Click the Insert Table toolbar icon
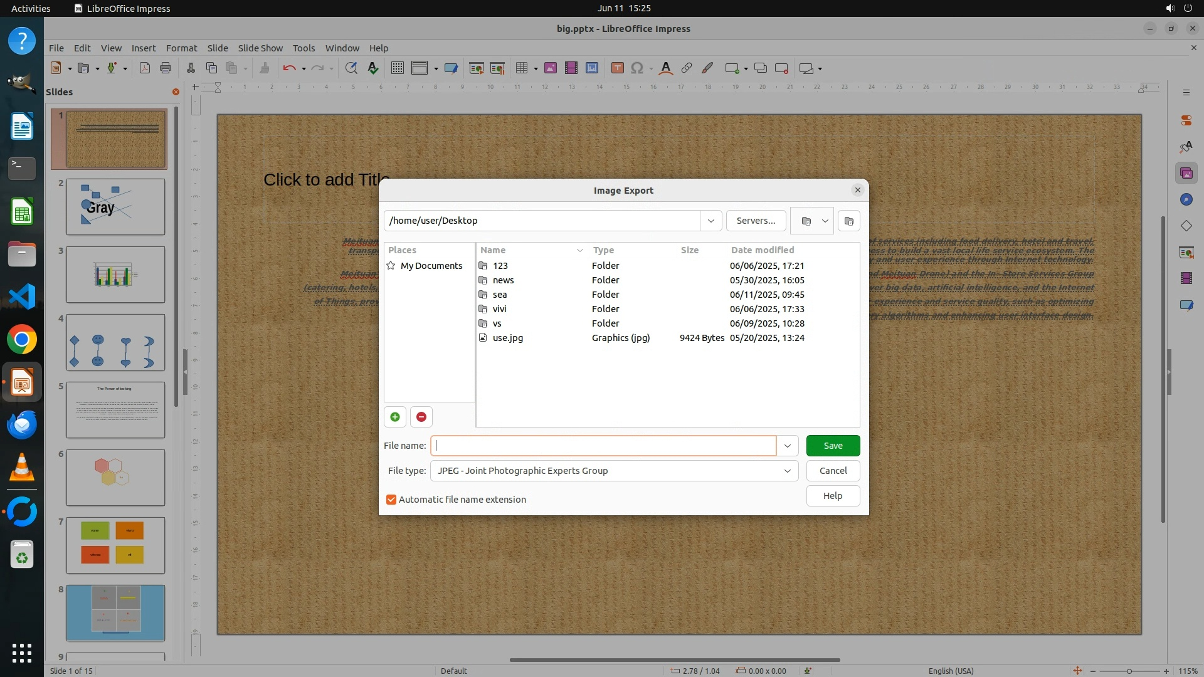The image size is (1204, 677). coord(521,68)
